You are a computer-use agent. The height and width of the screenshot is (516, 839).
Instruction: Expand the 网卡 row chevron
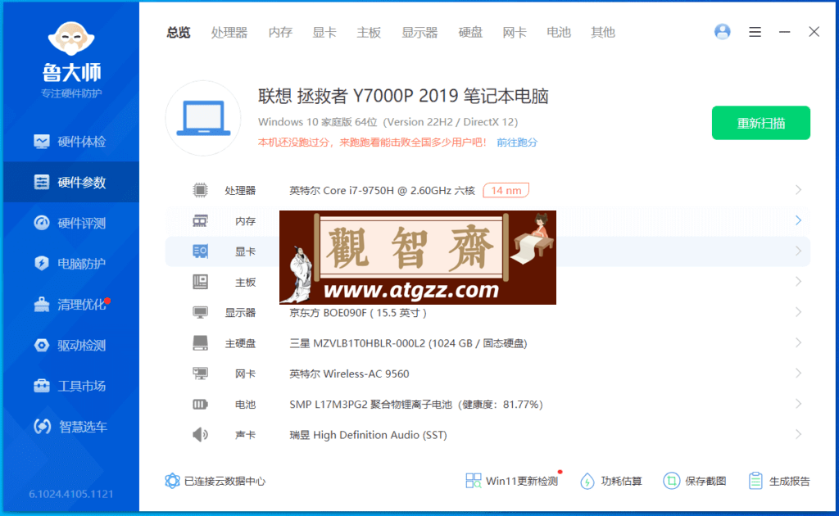(798, 373)
